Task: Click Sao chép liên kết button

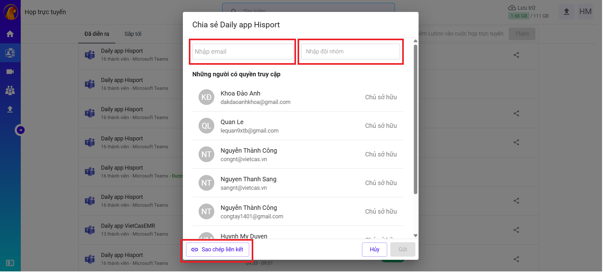Action: coord(217,249)
